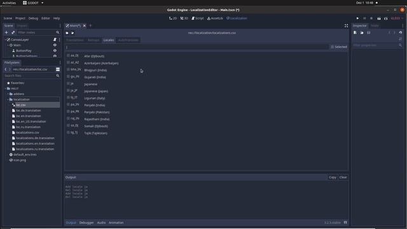Add a new node in Scene dock
The height and width of the screenshot is (229, 407).
click(x=6, y=32)
